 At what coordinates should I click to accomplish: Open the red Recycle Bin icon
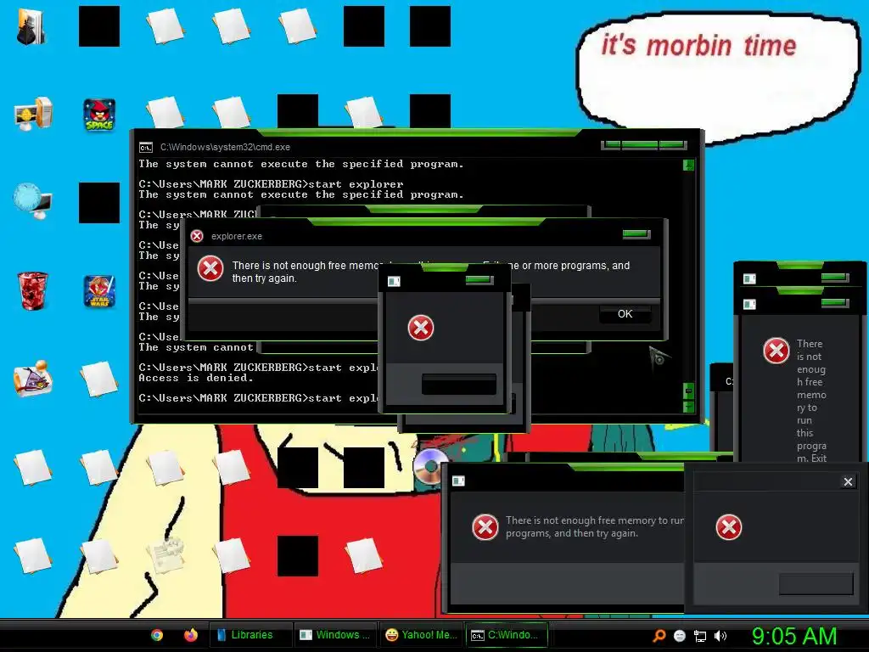point(33,290)
